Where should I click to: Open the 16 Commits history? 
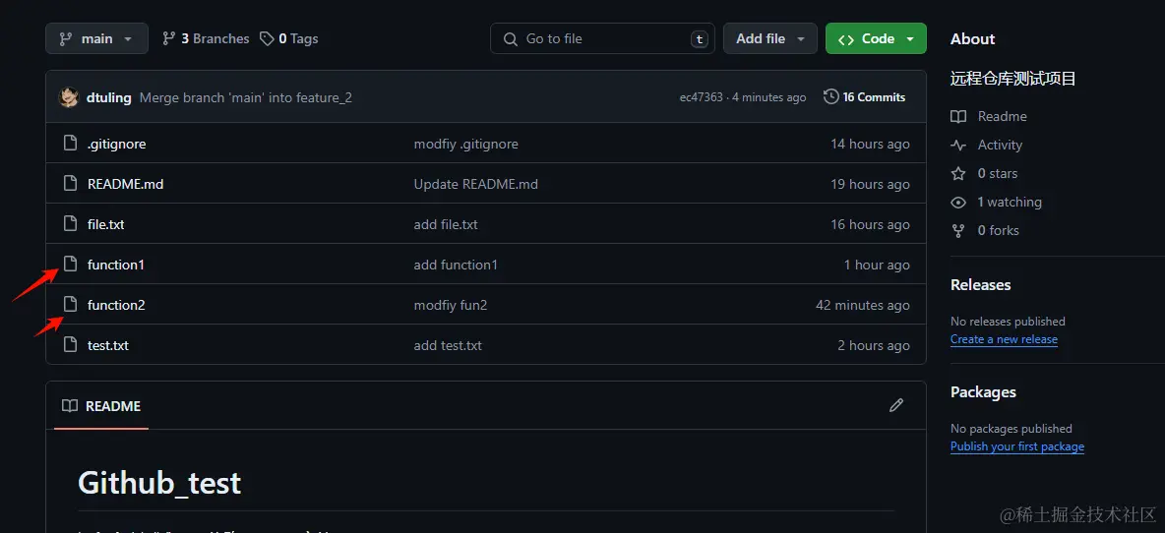[x=864, y=97]
